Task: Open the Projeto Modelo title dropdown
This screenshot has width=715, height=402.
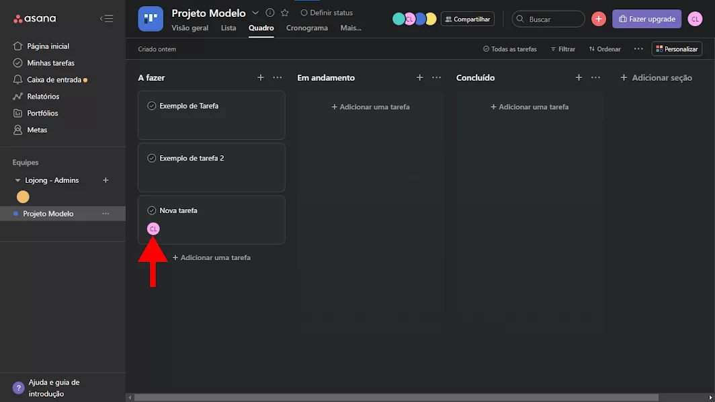Action: pyautogui.click(x=255, y=13)
